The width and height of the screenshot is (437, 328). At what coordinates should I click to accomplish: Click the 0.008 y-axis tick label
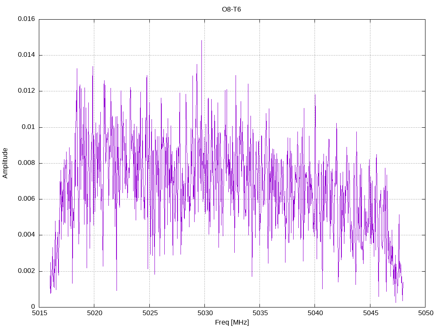26,163
